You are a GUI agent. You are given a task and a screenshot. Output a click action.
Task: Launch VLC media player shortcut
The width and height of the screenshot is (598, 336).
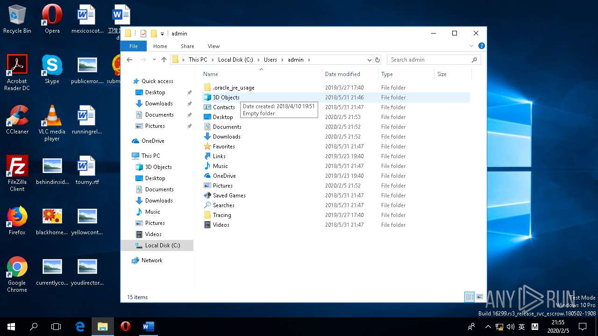(52, 123)
